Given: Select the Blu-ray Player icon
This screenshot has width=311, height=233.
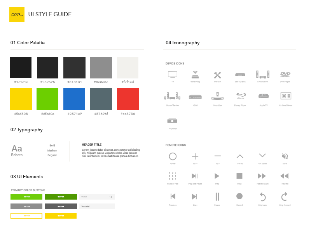Looking at the screenshot, I should 241,96.
